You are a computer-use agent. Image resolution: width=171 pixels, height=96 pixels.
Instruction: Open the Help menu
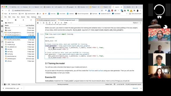pos(39,17)
